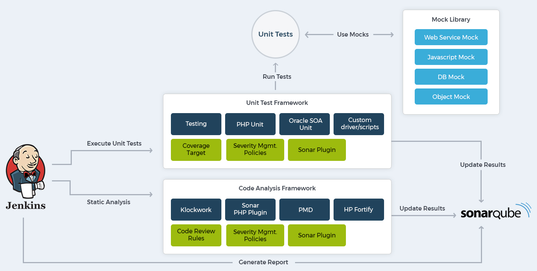This screenshot has height=271, width=537.
Task: Click Update Results label beside HP Fortify
Action: pyautogui.click(x=422, y=208)
